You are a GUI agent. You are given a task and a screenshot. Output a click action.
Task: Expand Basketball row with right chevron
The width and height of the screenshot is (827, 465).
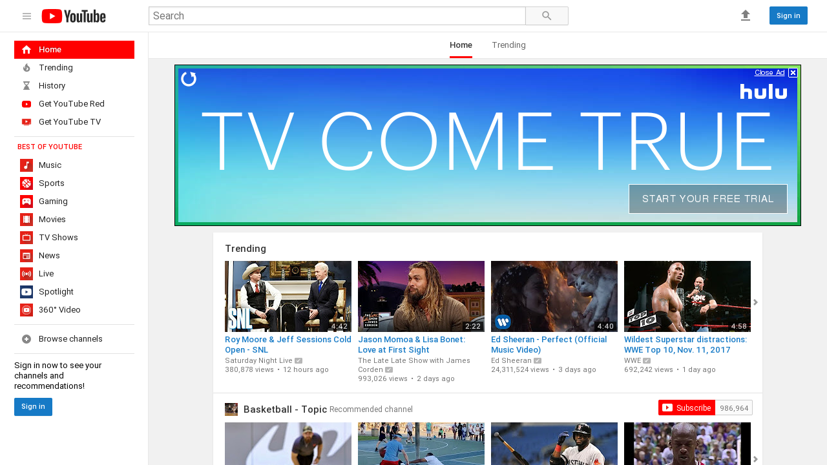[x=755, y=459]
